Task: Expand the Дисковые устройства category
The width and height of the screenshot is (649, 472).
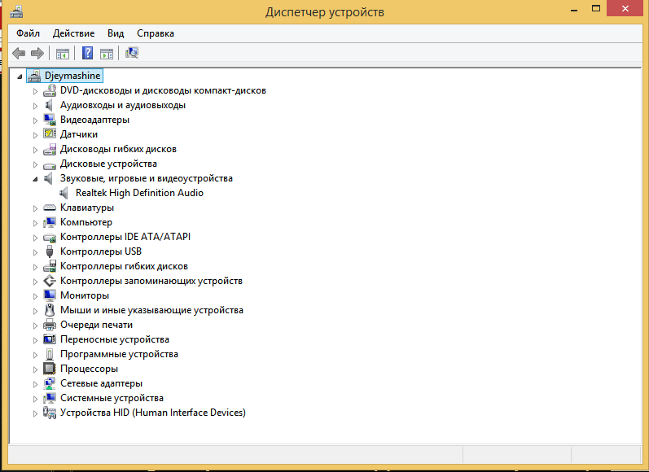Action: click(35, 164)
